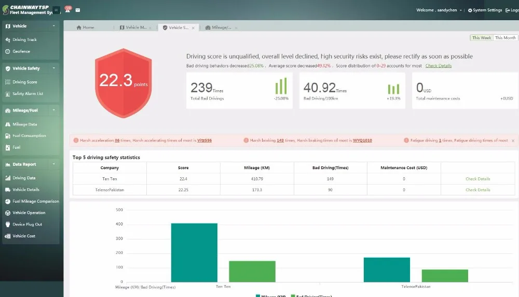Click the Driving Data bar chart icon
Viewport: 519px width, 297px height.
tap(8, 178)
